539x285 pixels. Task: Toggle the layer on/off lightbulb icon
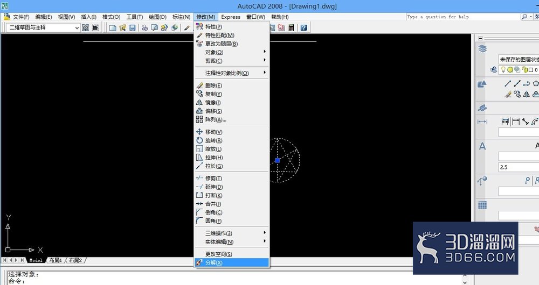tap(503, 69)
